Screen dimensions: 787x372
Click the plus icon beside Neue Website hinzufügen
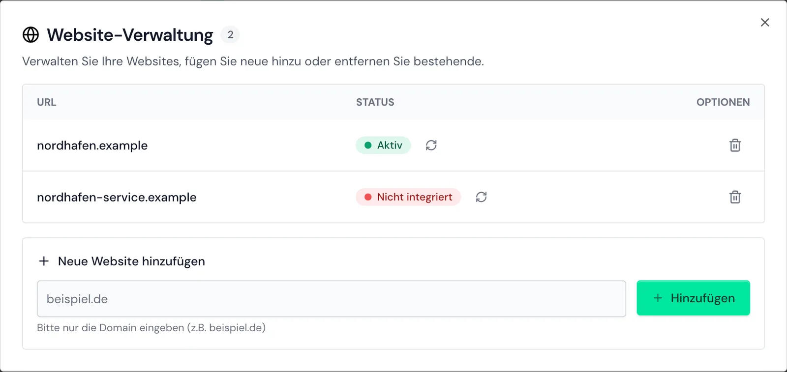pyautogui.click(x=44, y=261)
